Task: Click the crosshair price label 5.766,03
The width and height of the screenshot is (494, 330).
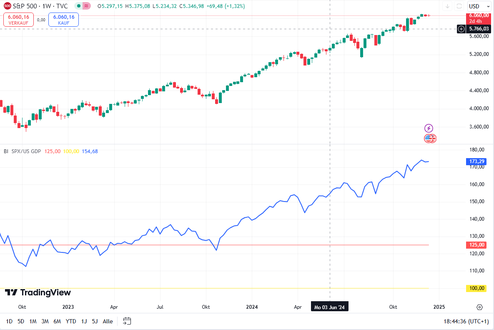Action: (479, 29)
